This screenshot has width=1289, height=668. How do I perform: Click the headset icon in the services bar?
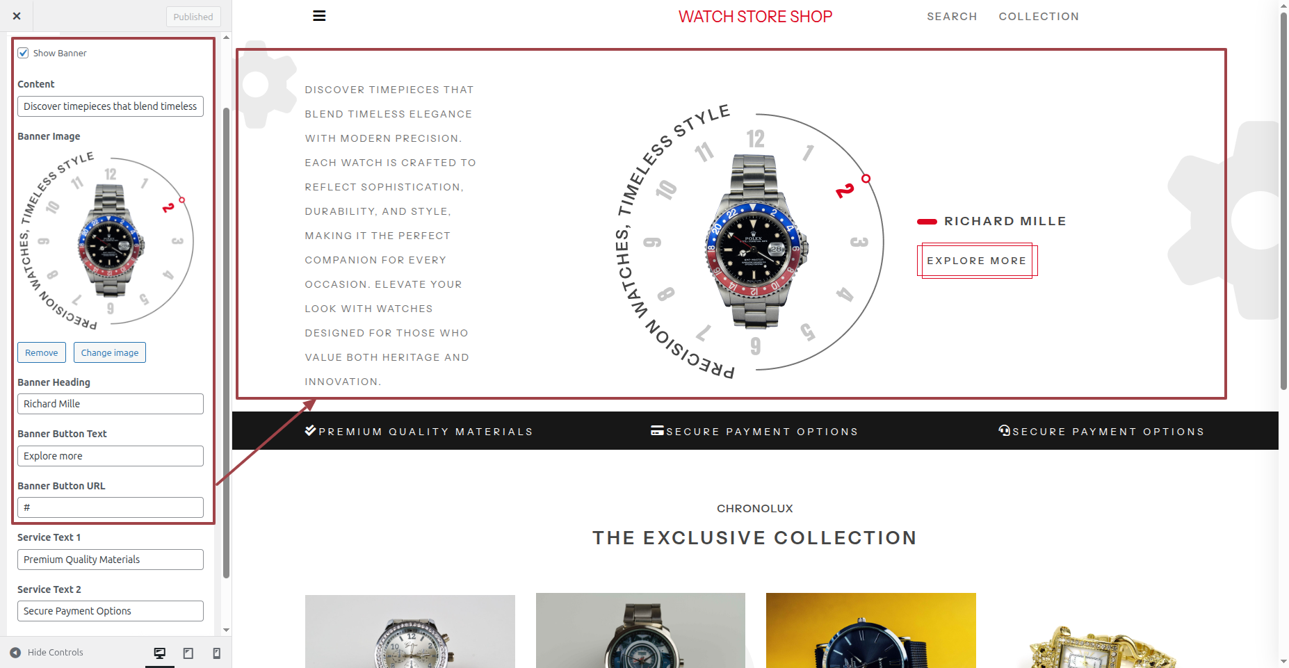point(1005,430)
